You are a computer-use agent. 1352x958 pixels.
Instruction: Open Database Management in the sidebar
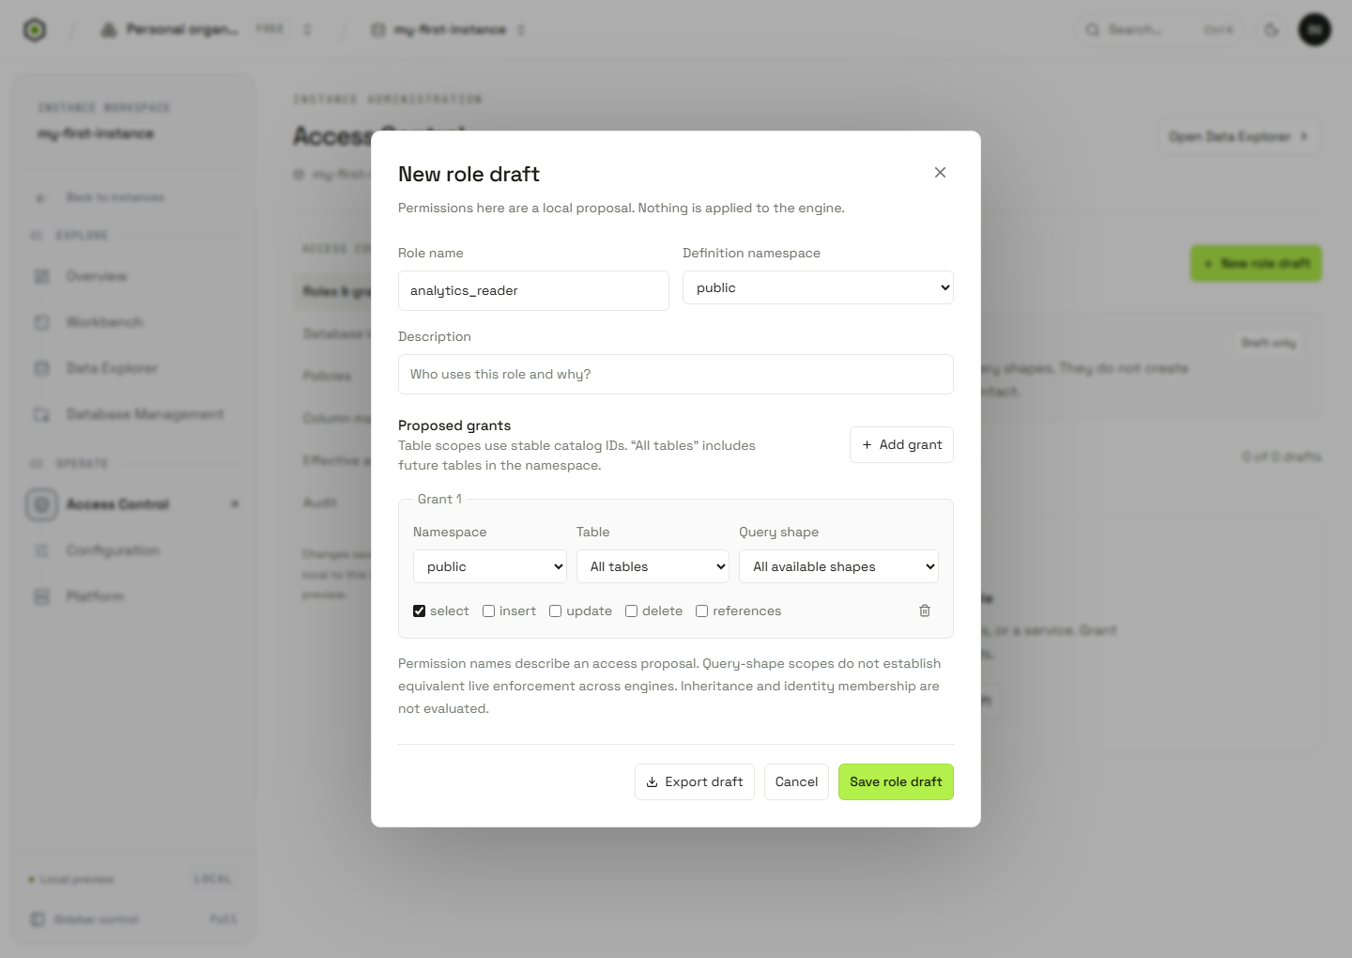point(132,414)
